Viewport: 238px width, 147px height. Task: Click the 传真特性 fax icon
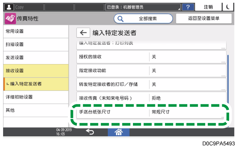pos(10,19)
